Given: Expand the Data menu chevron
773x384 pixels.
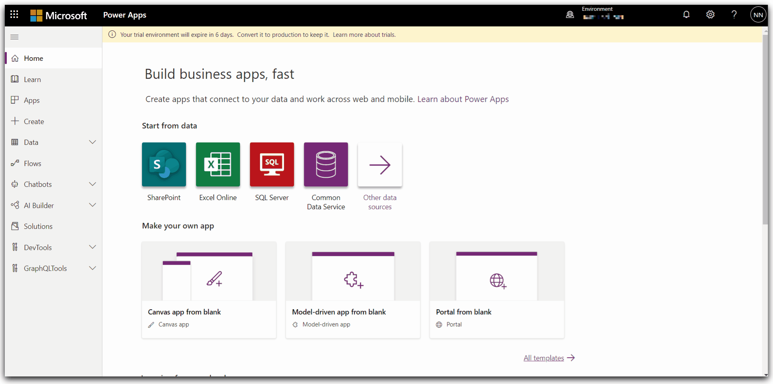Looking at the screenshot, I should point(92,142).
